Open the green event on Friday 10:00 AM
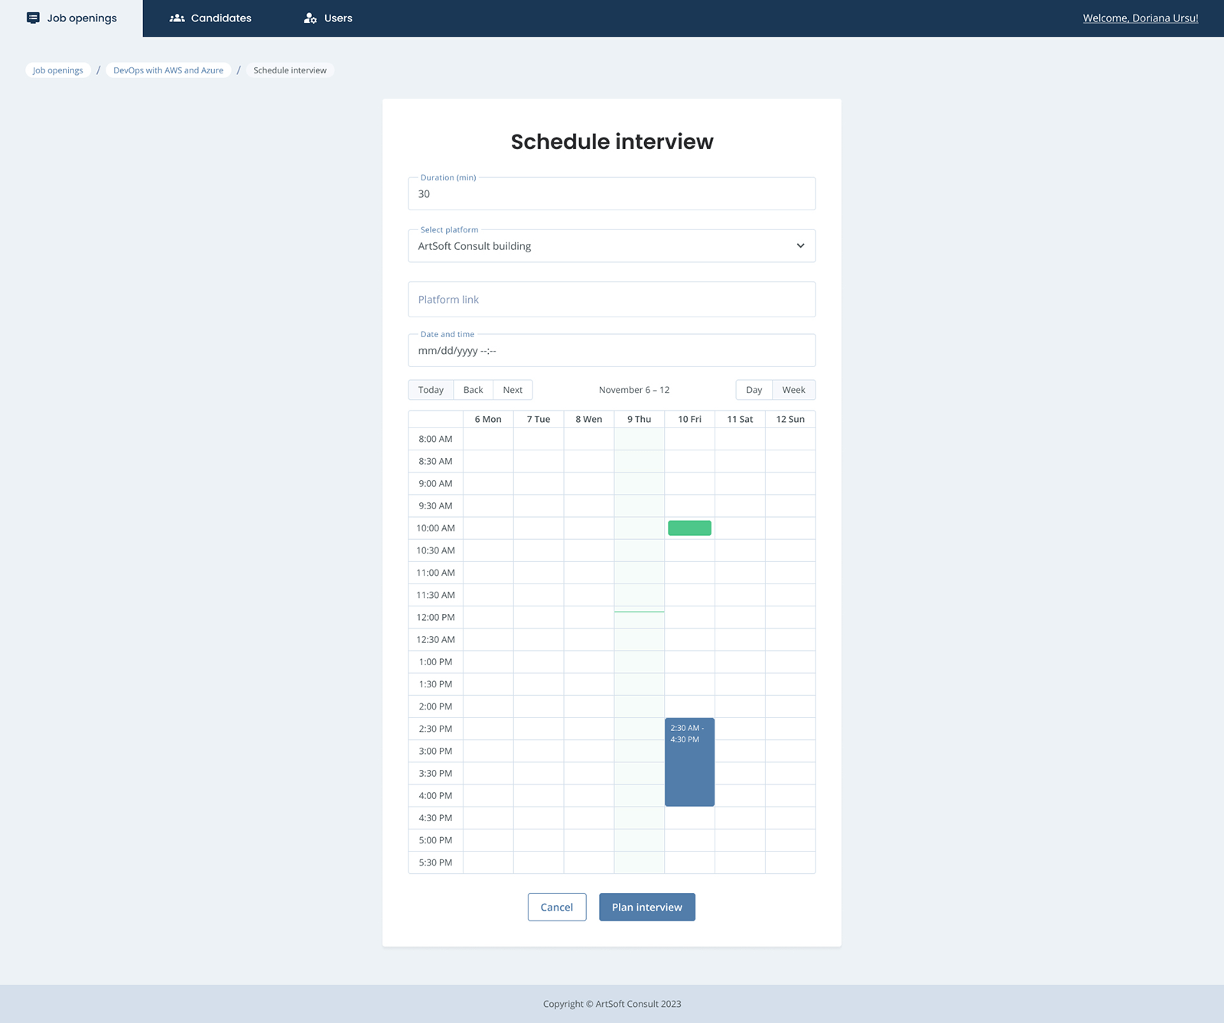 [x=690, y=528]
